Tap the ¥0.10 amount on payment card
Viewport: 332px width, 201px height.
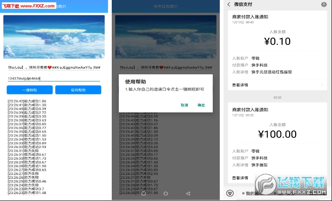click(277, 41)
